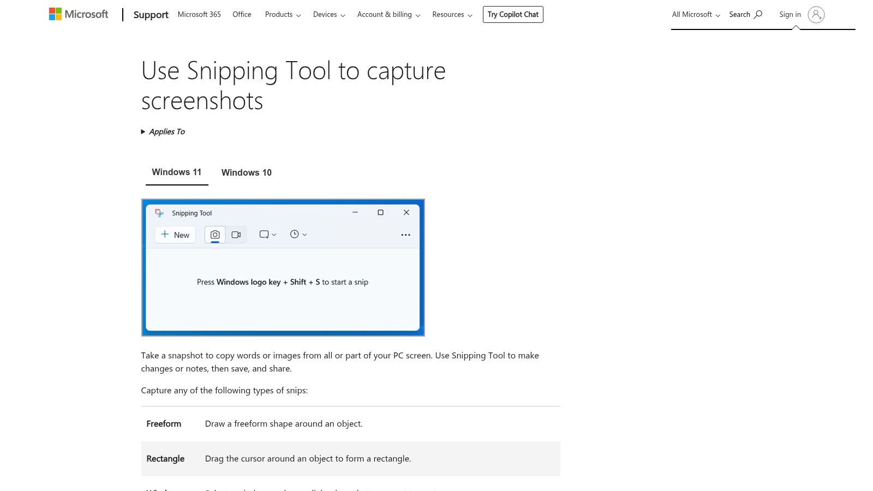
Task: Open search using the magnifier icon
Action: (x=759, y=14)
